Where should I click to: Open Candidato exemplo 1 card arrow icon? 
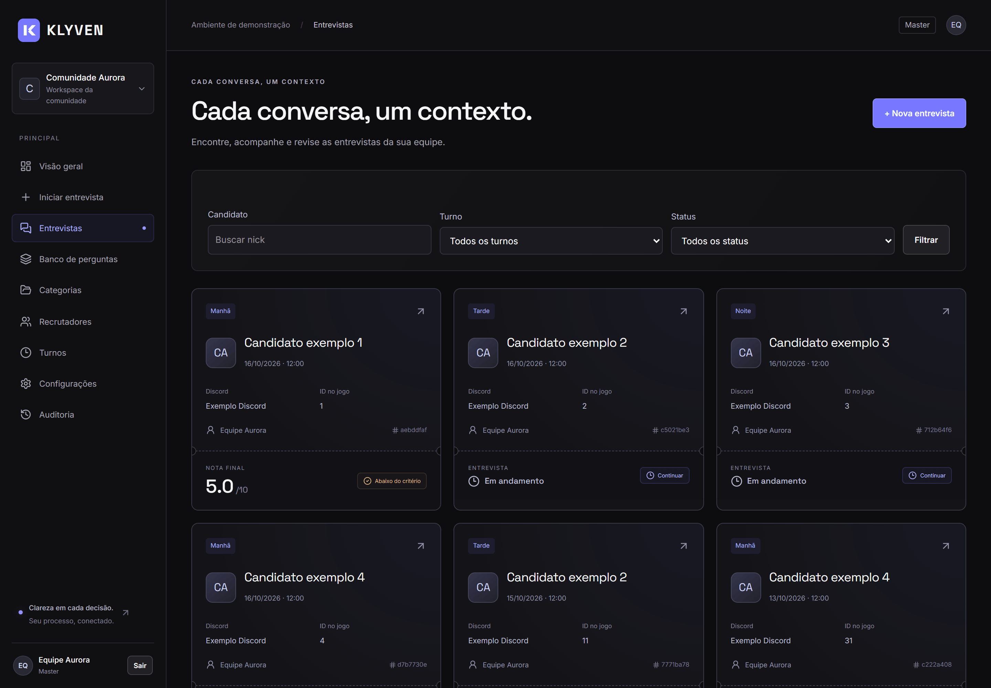[421, 311]
